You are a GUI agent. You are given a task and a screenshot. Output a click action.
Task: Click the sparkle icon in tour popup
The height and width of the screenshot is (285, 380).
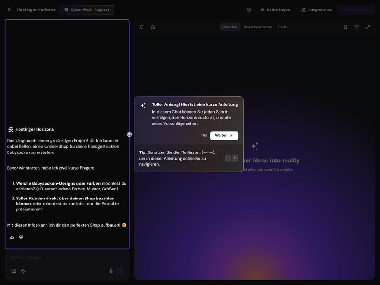tap(143, 105)
